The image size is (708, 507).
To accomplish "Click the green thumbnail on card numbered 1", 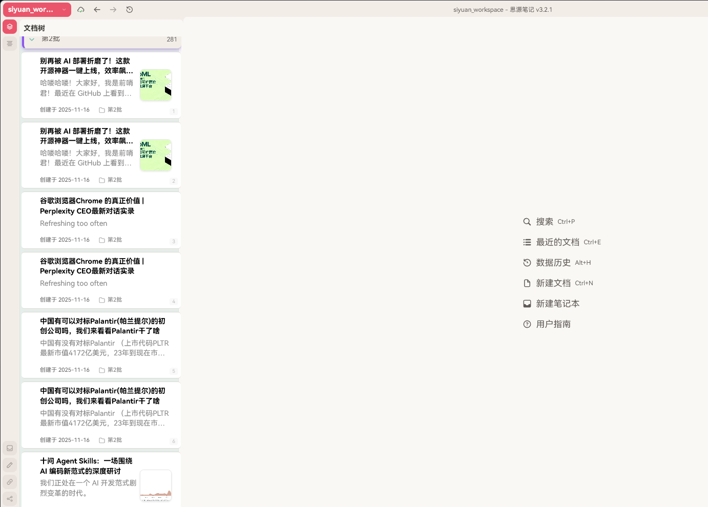I will pos(156,84).
